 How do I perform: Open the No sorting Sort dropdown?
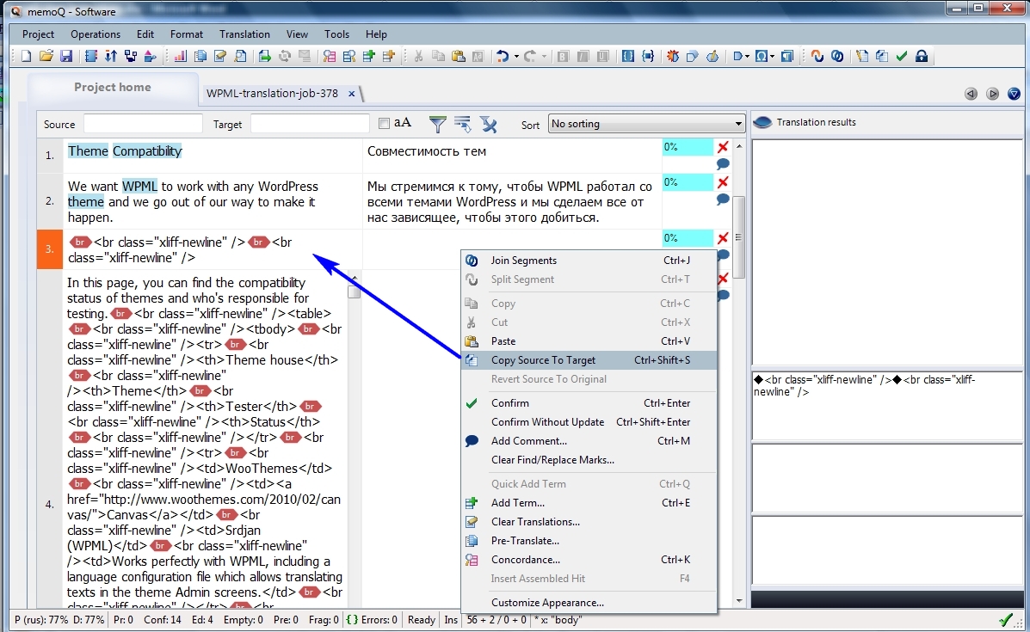646,123
